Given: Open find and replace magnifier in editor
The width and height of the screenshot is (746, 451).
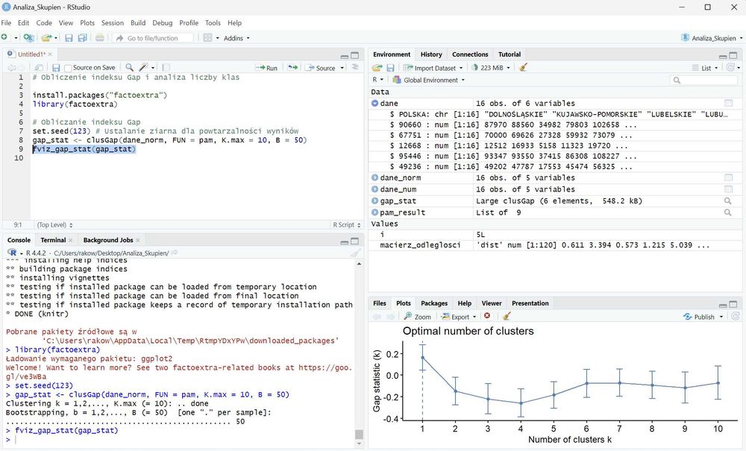Looking at the screenshot, I should click(x=129, y=68).
